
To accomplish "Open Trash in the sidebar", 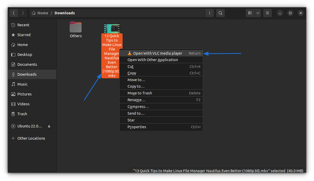I will tap(22, 114).
